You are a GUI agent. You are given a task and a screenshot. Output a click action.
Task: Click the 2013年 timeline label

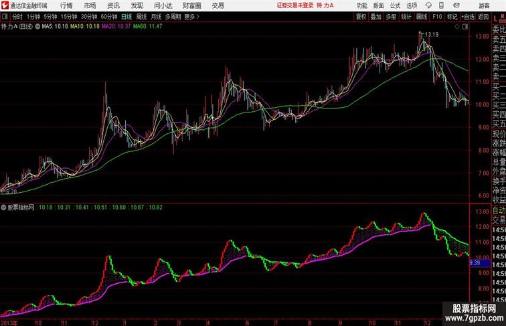click(x=9, y=323)
